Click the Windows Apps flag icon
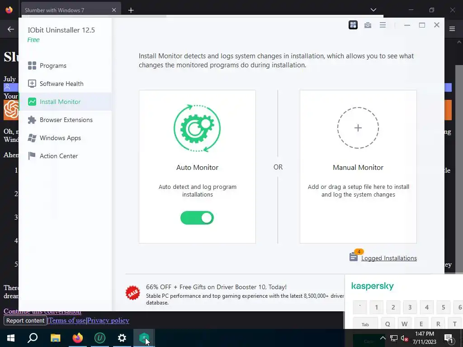463x347 pixels. tap(32, 138)
